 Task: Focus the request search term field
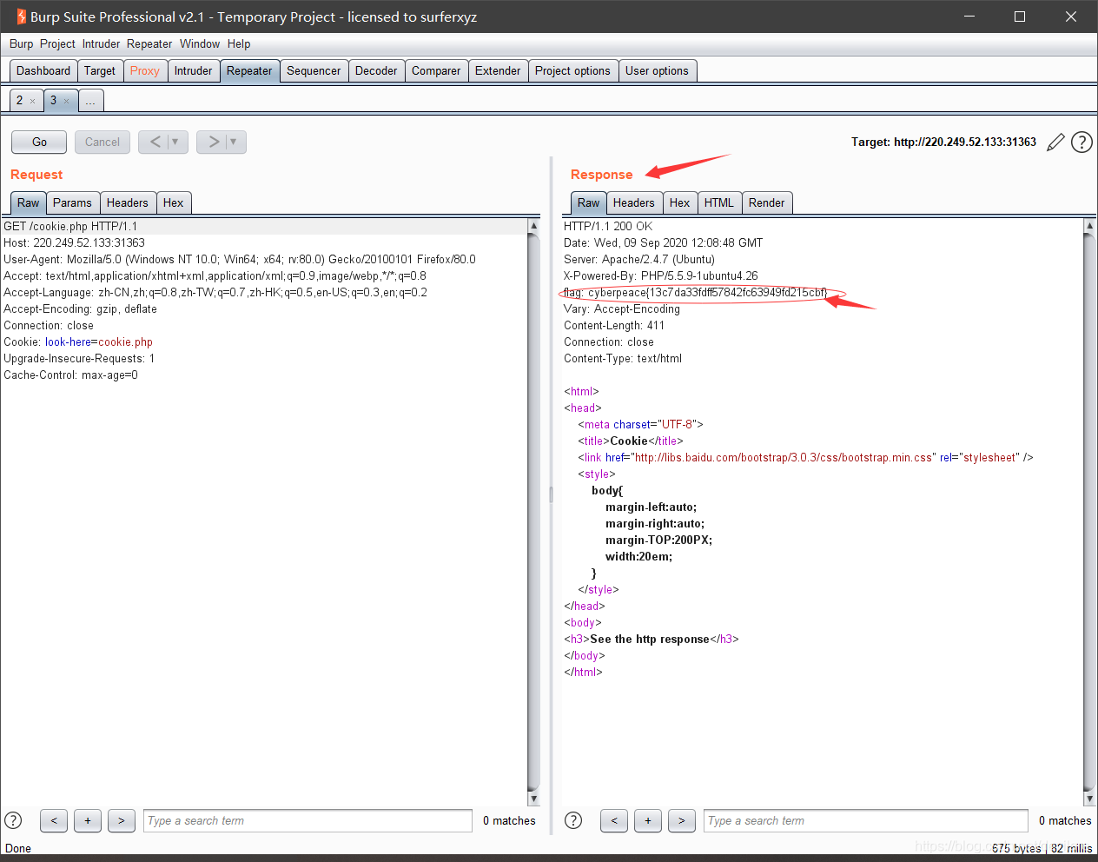[308, 820]
